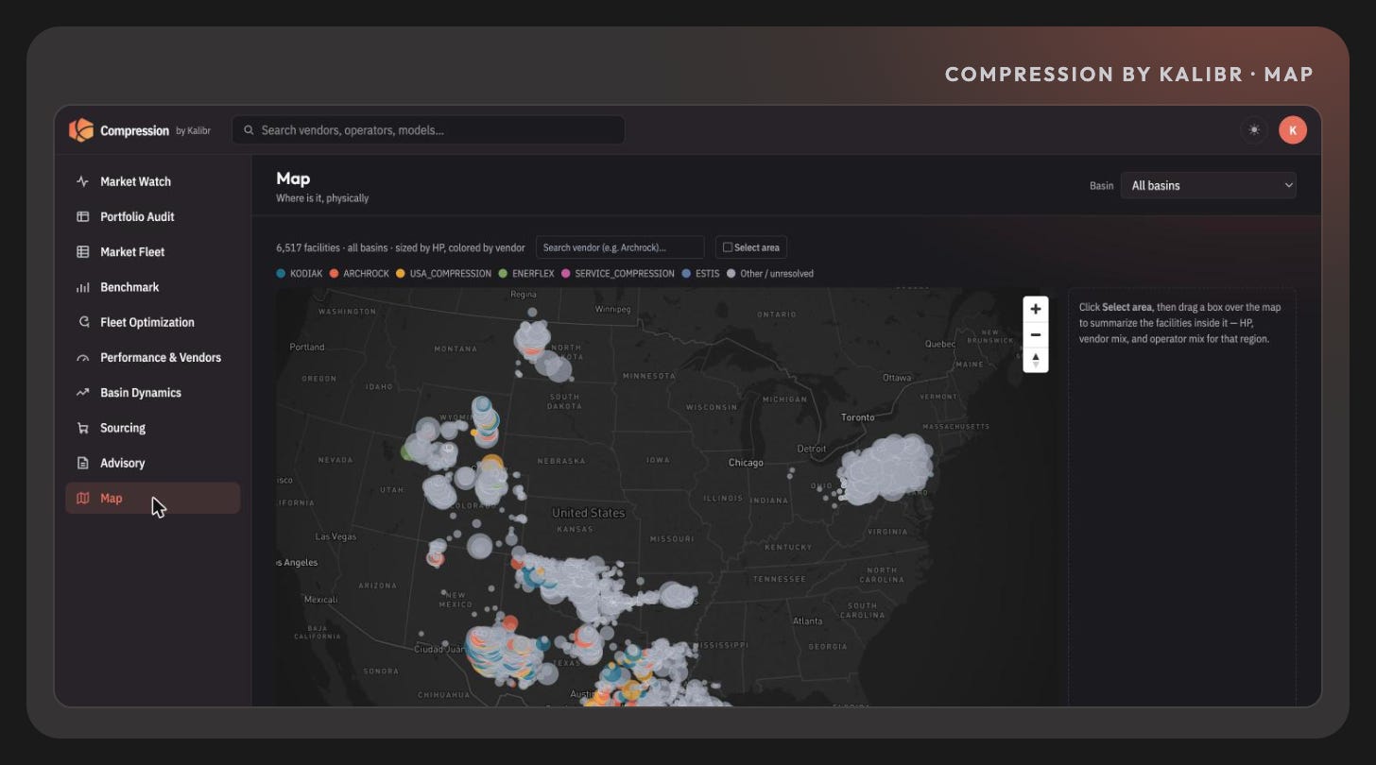
Task: Click the ENERFLEX green legend dot
Action: tap(503, 274)
